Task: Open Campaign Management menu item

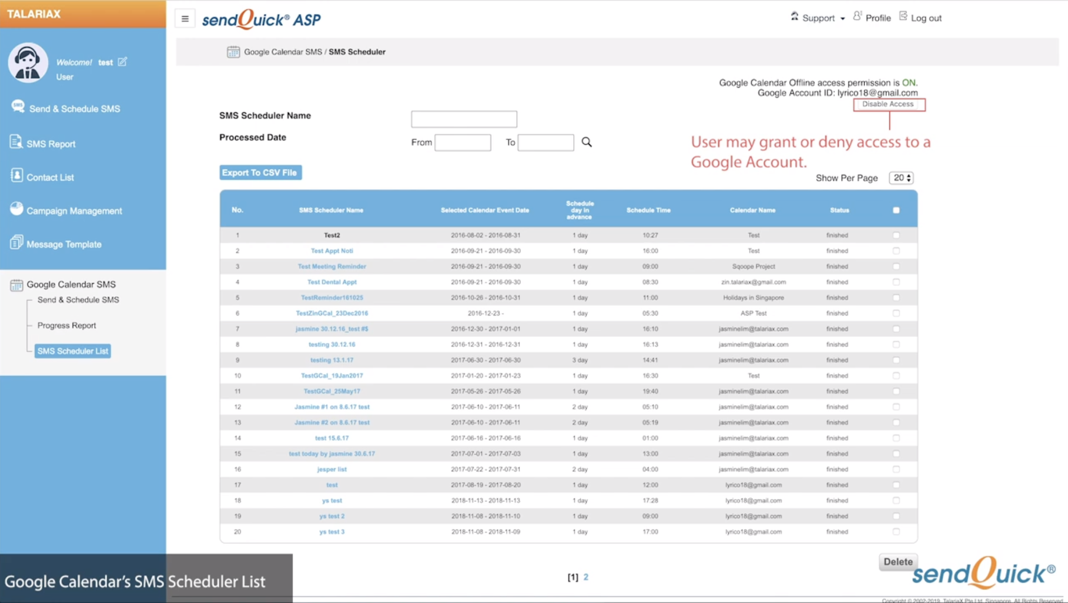Action: (74, 211)
